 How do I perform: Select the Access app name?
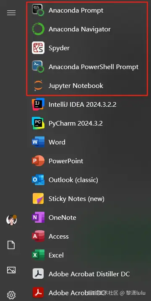(x=59, y=236)
